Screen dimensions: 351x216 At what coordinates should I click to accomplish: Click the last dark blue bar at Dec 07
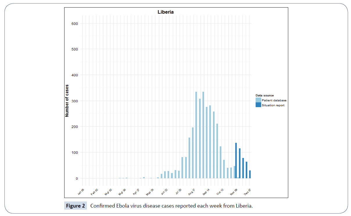pos(250,174)
